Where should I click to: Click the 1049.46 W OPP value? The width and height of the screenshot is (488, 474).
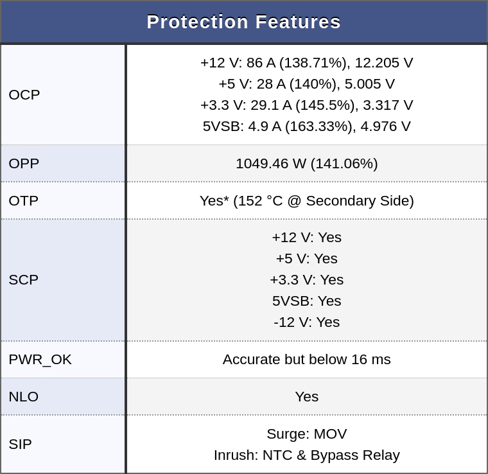coord(306,163)
